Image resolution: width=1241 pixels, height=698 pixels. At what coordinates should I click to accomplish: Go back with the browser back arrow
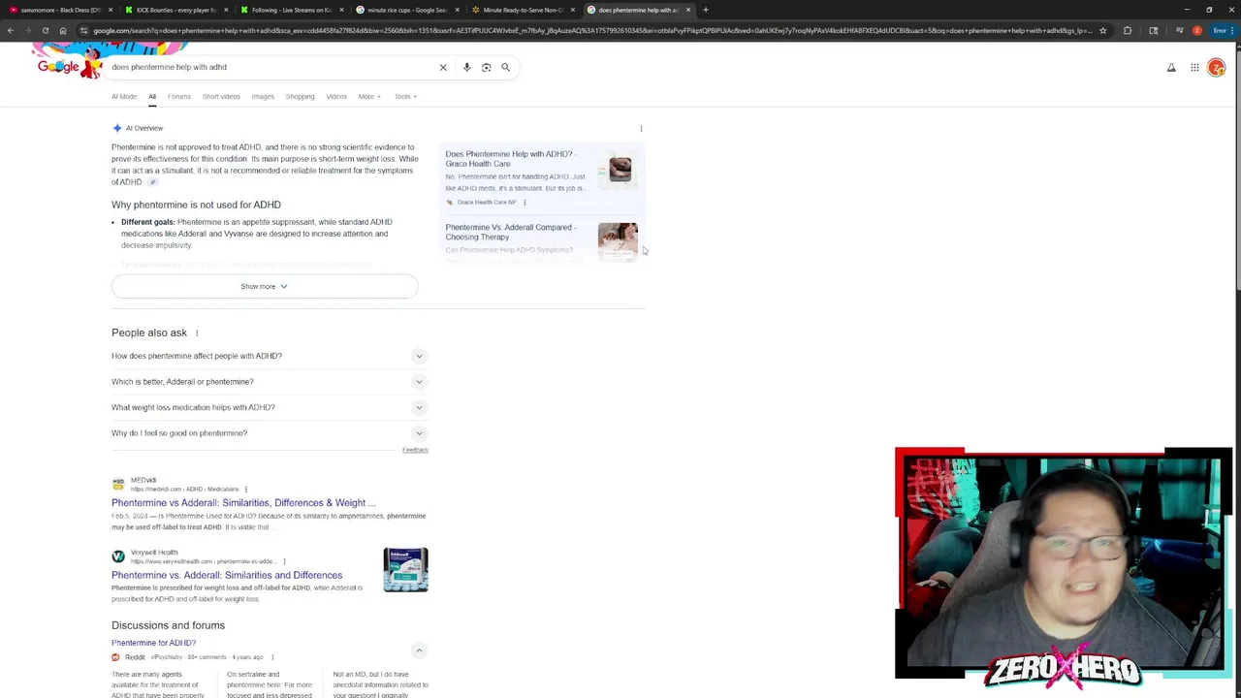[x=11, y=30]
